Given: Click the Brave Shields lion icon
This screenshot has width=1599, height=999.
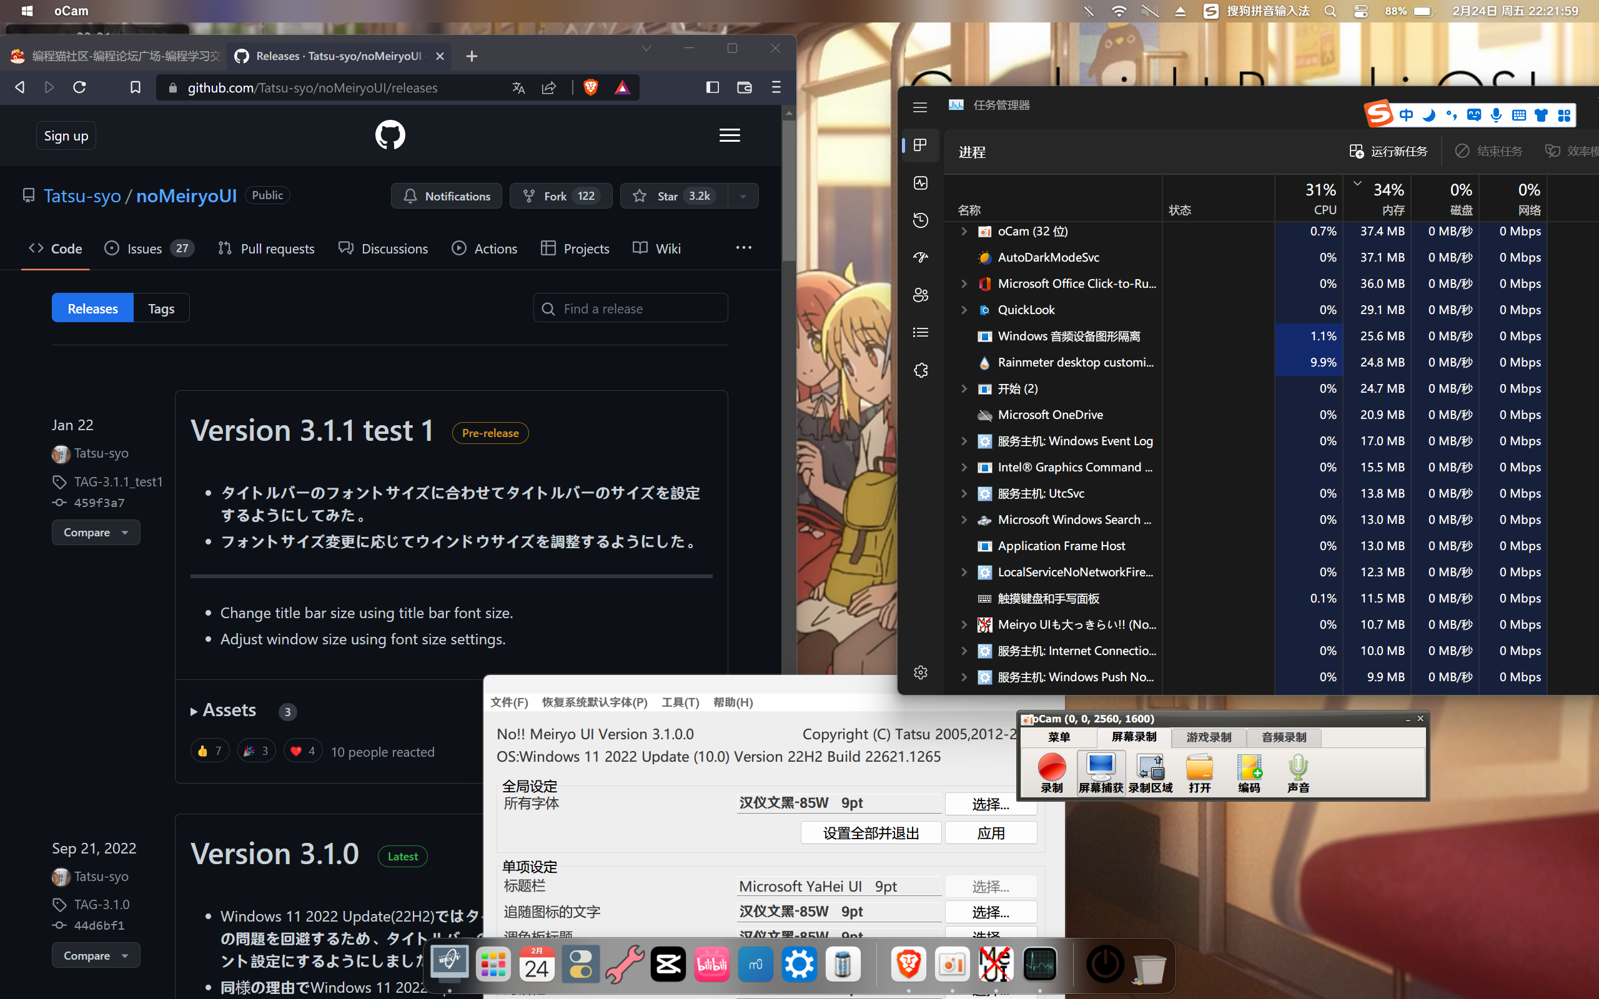Looking at the screenshot, I should pyautogui.click(x=591, y=87).
